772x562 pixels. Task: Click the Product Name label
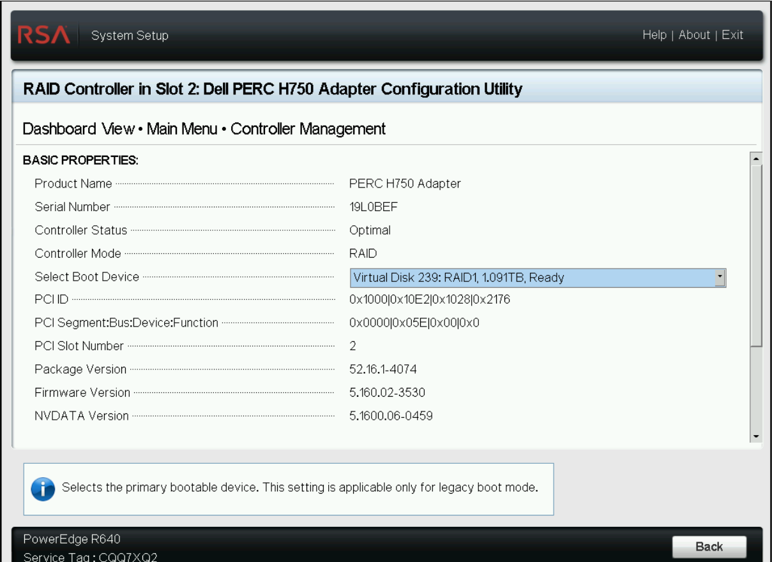click(x=73, y=184)
